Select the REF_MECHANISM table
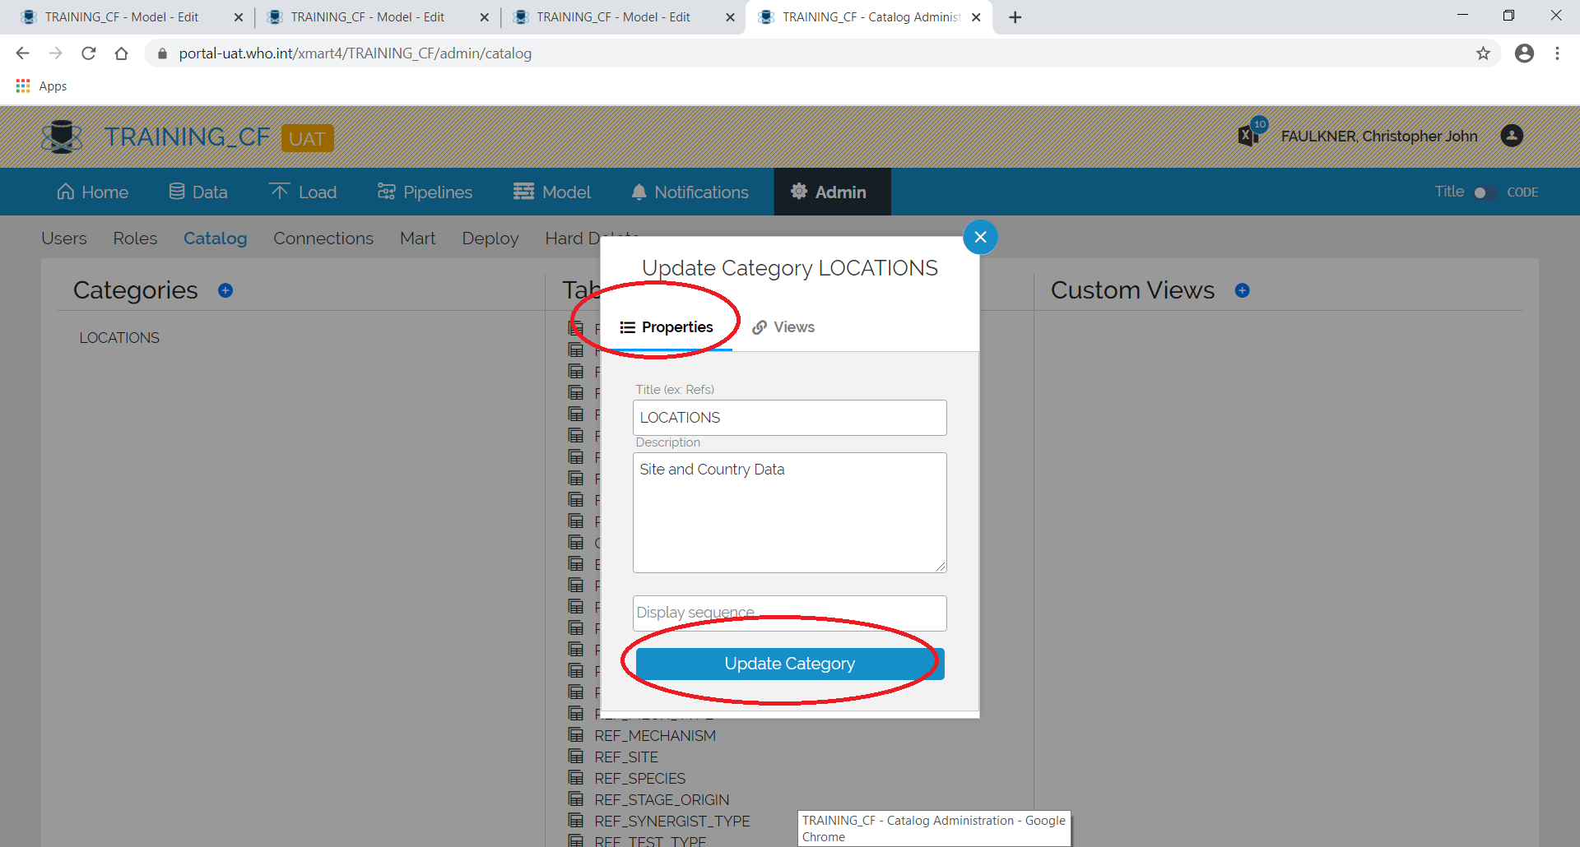 coord(655,736)
